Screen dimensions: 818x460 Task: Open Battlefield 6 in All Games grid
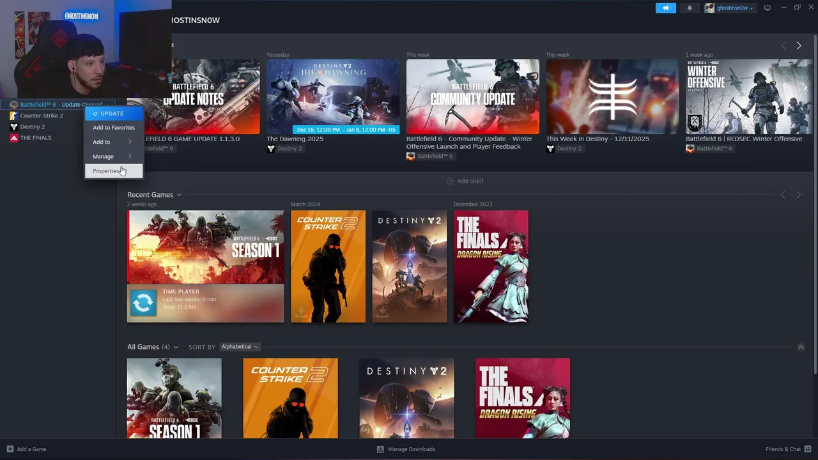(x=174, y=398)
